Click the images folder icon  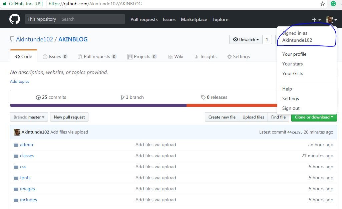point(16,189)
